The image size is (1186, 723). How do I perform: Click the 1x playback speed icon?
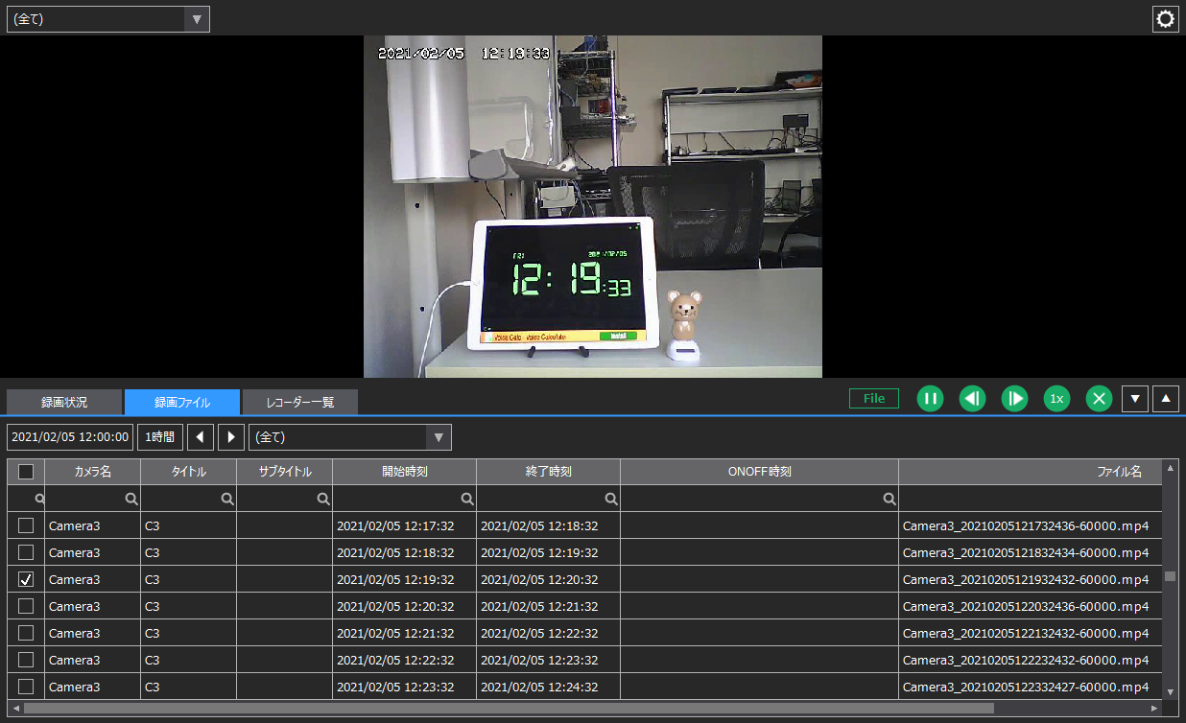pyautogui.click(x=1056, y=399)
